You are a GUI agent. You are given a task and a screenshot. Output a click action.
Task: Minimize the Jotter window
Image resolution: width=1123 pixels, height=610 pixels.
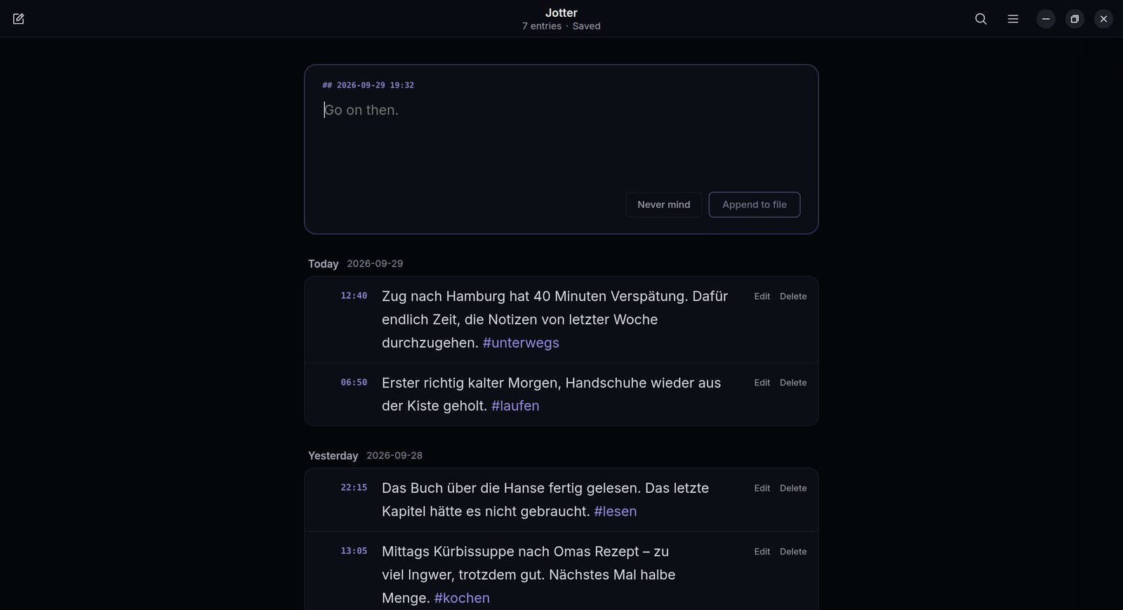1046,19
